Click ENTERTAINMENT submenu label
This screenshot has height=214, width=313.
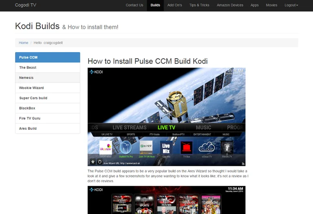click(202, 135)
